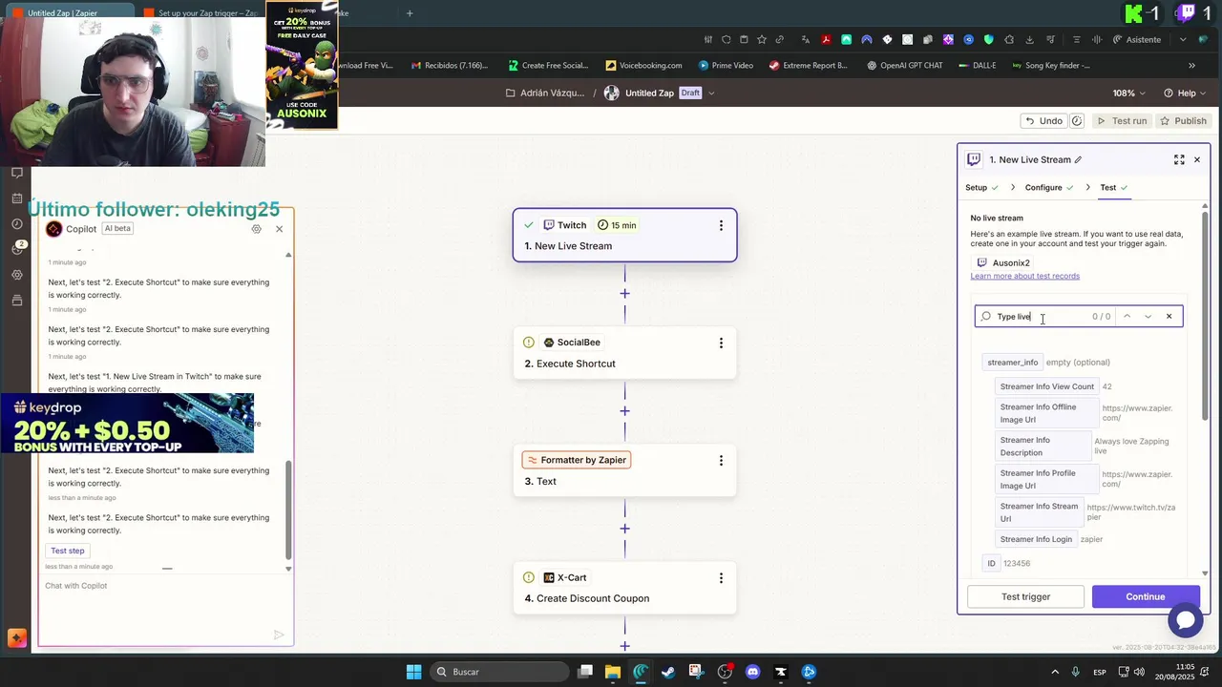Click the Undo button
The width and height of the screenshot is (1222, 687).
[x=1043, y=121]
